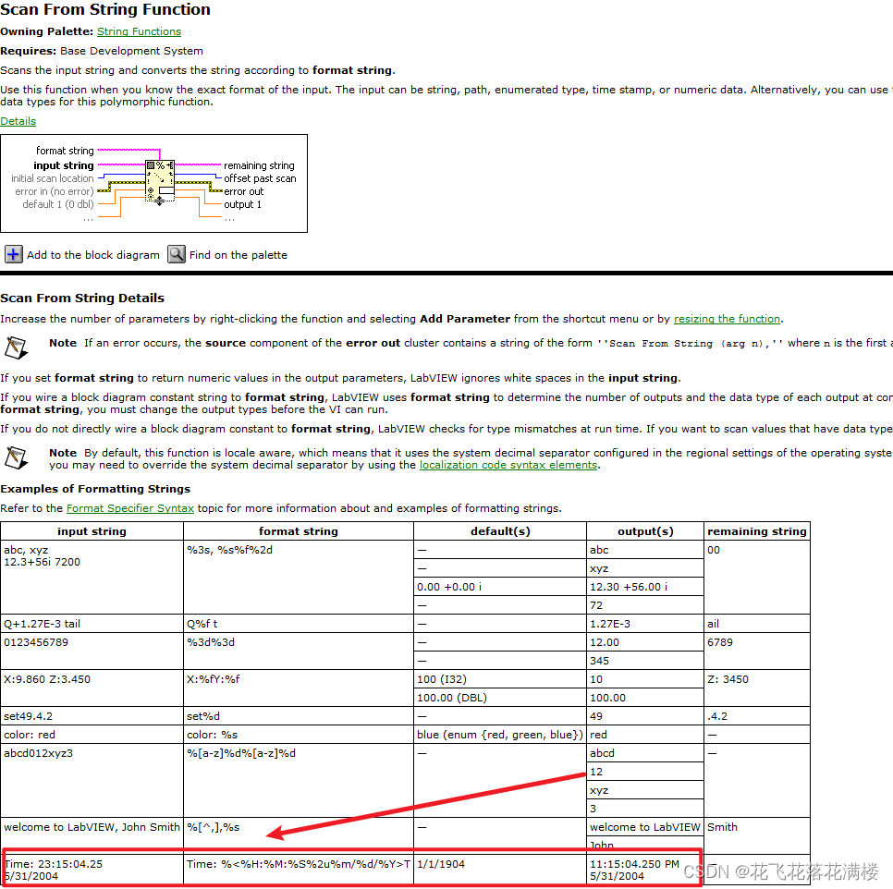Select the '100 (I32)' default cell
Screen dimensions: 893x889
coord(500,679)
